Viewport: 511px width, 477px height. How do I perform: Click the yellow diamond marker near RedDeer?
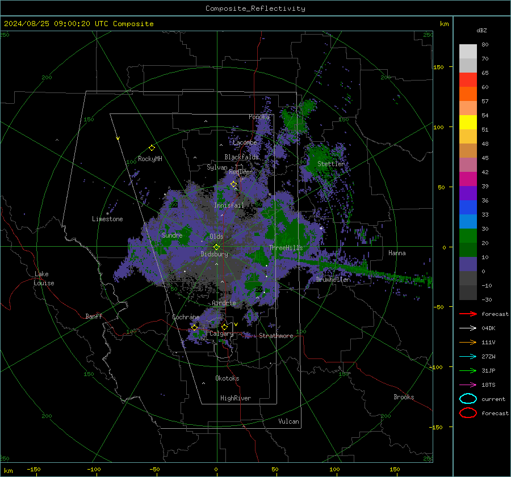tap(233, 184)
